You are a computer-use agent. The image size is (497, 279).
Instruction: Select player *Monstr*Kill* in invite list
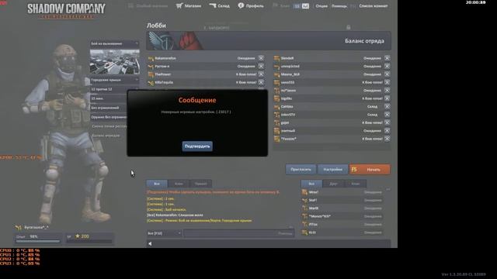(x=342, y=216)
